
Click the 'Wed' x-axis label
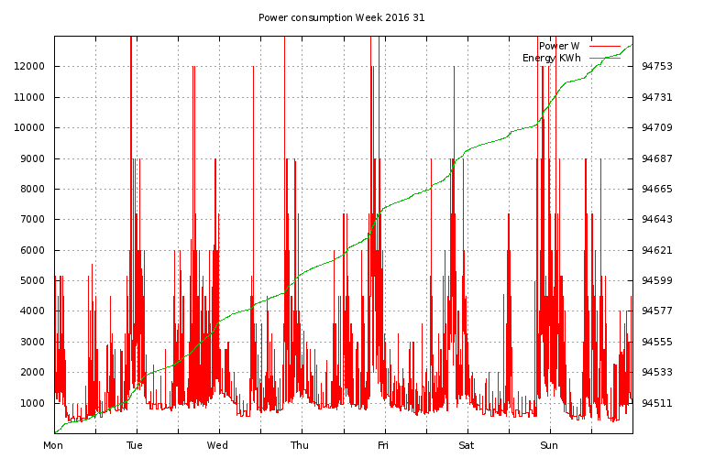click(217, 445)
